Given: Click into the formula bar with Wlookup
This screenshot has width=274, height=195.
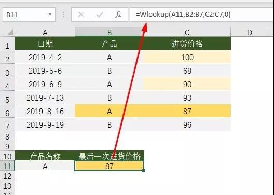Looking at the screenshot, I should [x=202, y=15].
